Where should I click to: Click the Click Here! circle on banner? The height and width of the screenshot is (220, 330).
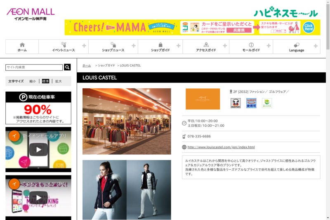click(309, 27)
